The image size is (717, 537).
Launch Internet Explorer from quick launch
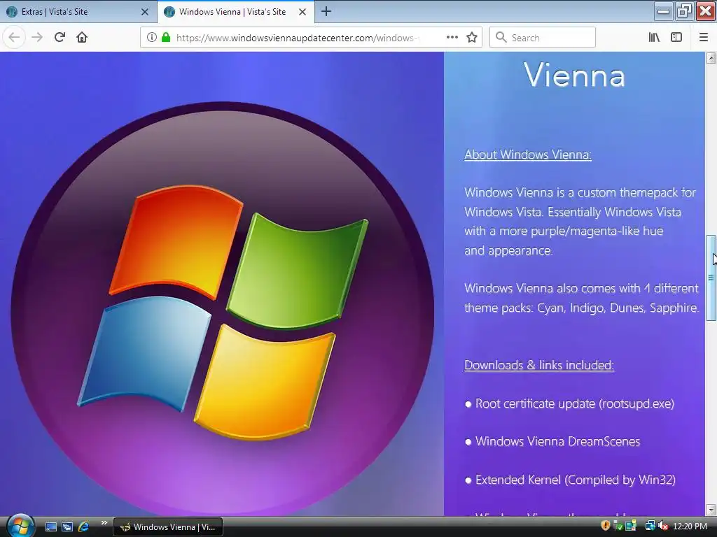83,527
